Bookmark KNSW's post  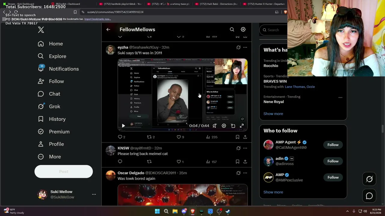click(x=237, y=162)
